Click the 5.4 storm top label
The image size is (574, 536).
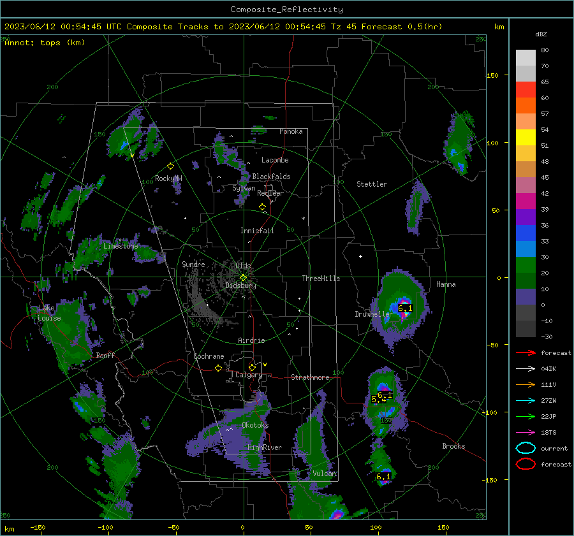click(378, 400)
